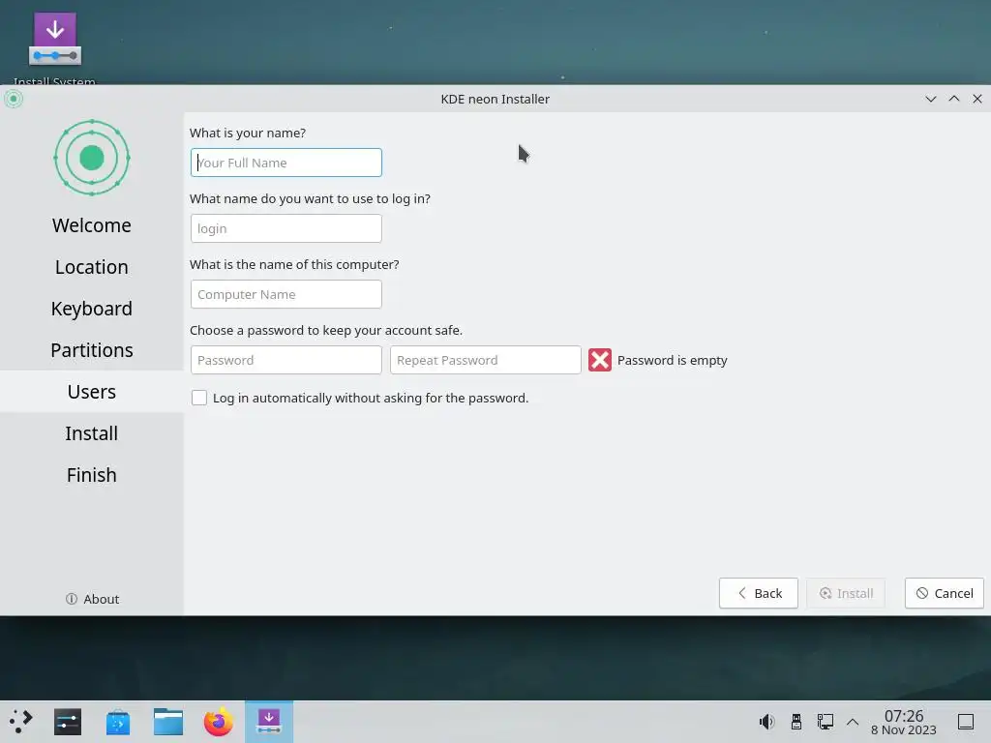Click 'What is your name?' label
Viewport: 991px width, 743px height.
point(248,133)
